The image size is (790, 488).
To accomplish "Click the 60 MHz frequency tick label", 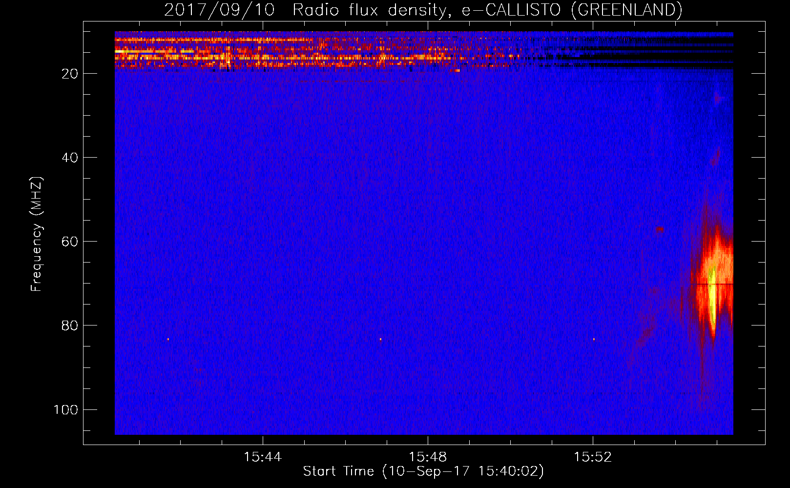I will 70,242.
